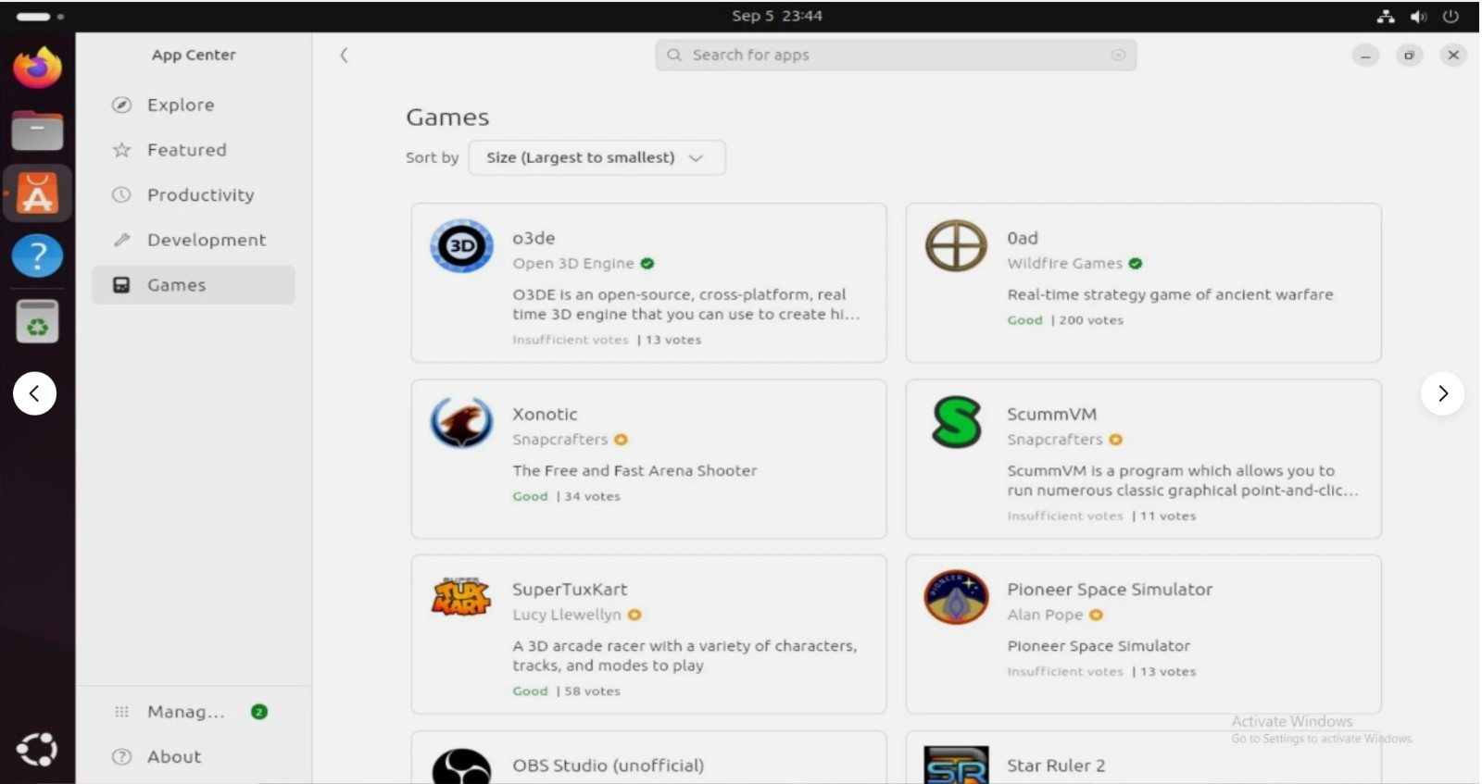The image size is (1482, 784).
Task: Open the network status icon
Action: (1386, 16)
